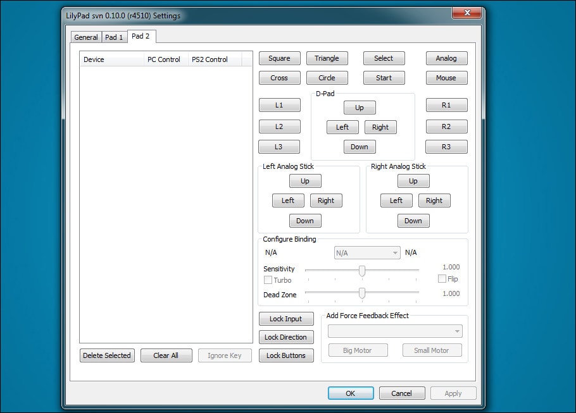The height and width of the screenshot is (413, 576).
Task: Click Delete Selected button
Action: click(x=107, y=355)
